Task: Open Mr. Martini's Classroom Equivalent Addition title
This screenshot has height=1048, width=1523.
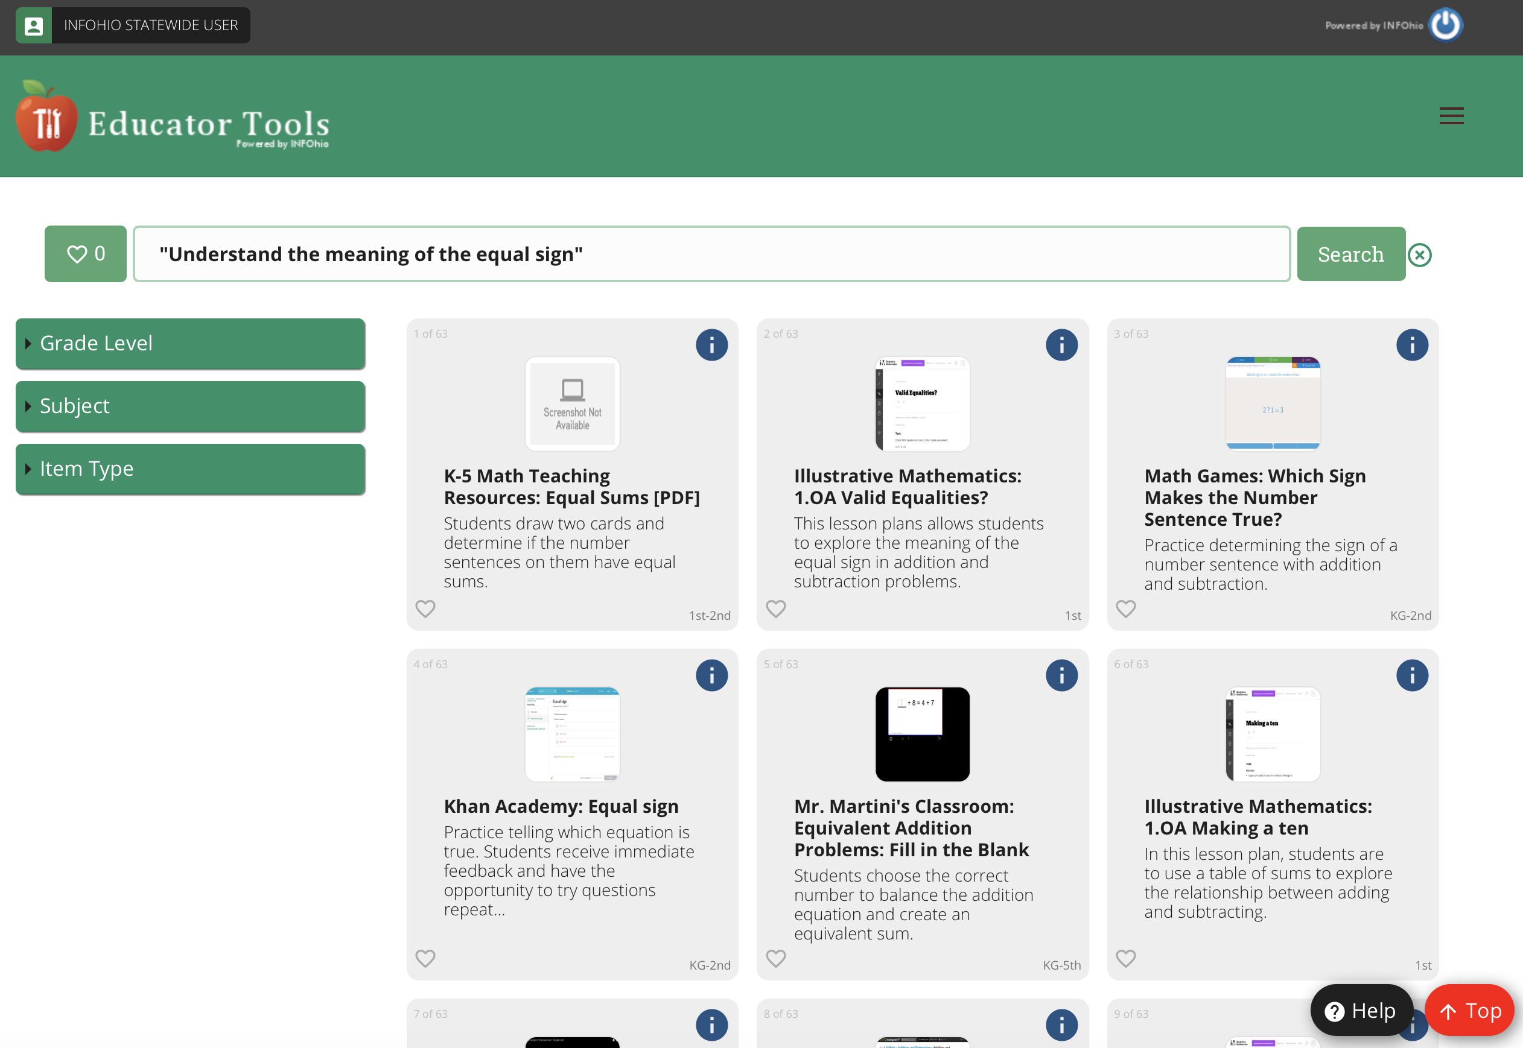Action: (x=911, y=827)
